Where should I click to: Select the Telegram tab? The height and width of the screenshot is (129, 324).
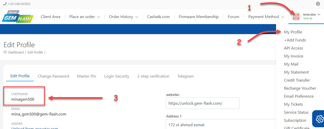(x=185, y=76)
